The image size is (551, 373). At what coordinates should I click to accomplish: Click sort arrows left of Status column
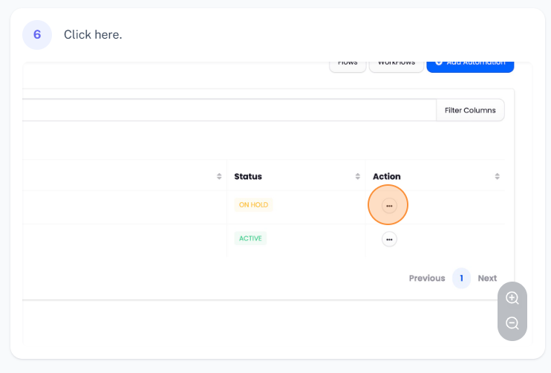pyautogui.click(x=219, y=177)
